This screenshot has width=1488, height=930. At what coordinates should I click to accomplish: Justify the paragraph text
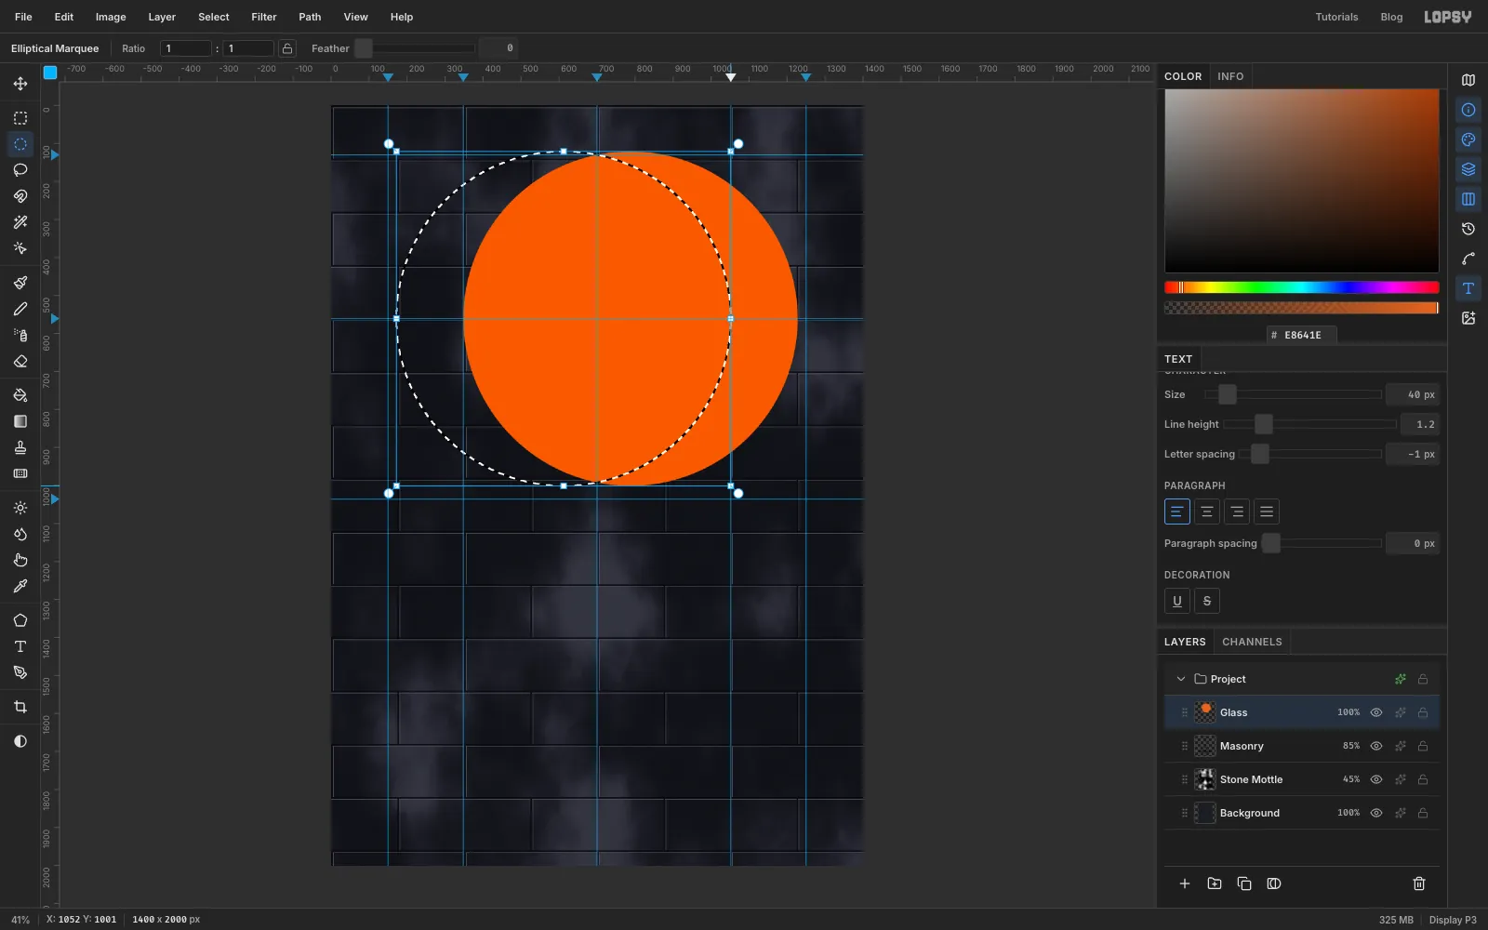click(x=1267, y=511)
